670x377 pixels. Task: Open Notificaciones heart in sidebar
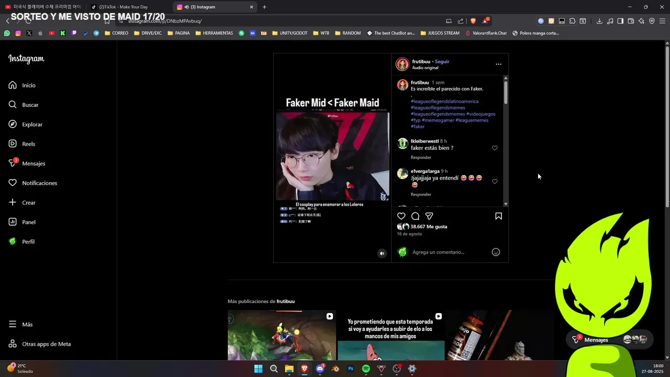(x=32, y=183)
